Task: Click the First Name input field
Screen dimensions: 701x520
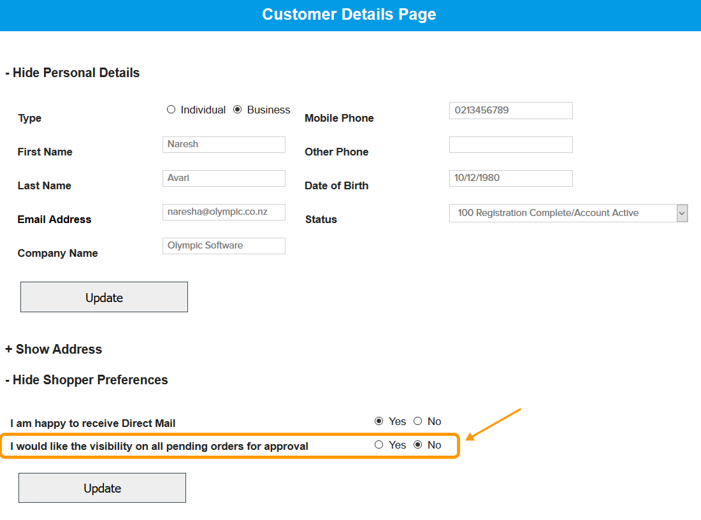Action: (224, 144)
